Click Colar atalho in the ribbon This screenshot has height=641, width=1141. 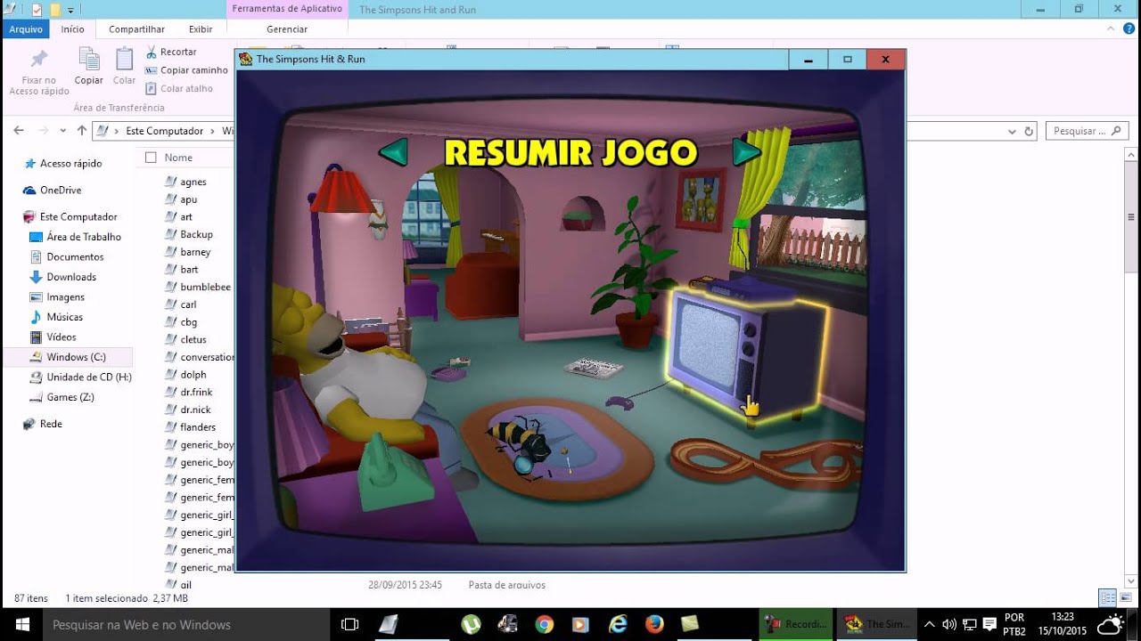coord(178,88)
